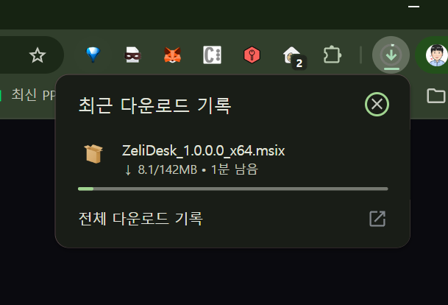Viewport: 448px width, 305px height.
Task: Click the ZeliDesk_1.0.0.0_x64.msix file name
Action: point(204,150)
